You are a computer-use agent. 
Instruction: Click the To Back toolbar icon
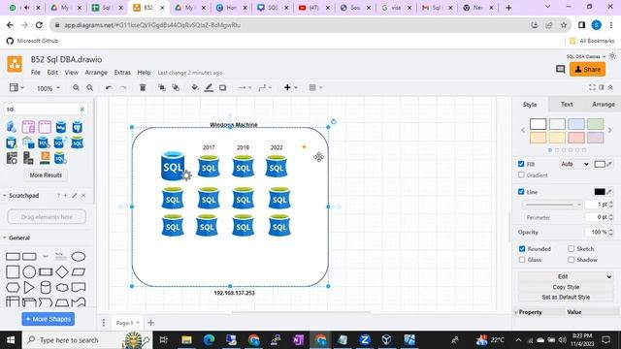(176, 88)
